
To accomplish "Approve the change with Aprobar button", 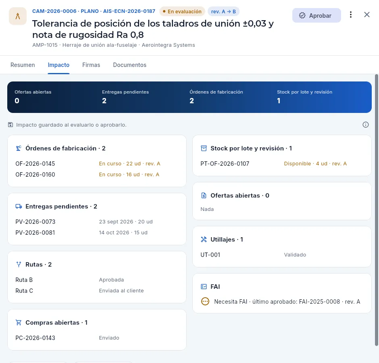I will 317,15.
